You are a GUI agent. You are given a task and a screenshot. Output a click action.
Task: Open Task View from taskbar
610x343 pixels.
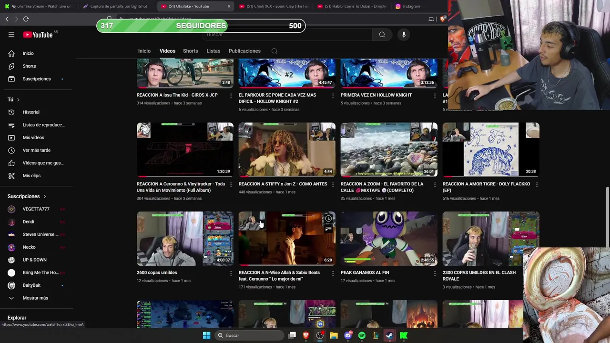(x=292, y=335)
